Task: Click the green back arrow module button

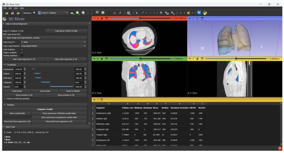Action: pos(78,13)
